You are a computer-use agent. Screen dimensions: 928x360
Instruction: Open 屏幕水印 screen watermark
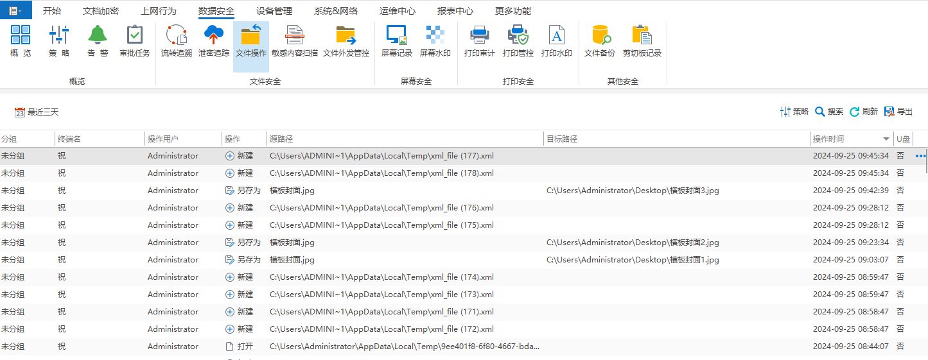[435, 41]
